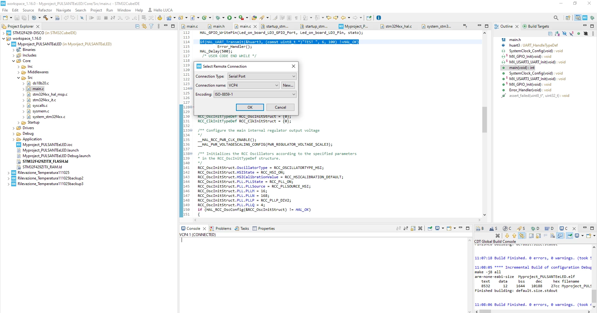Toggle show source roots in build console toolbar
Viewport: 597px width, 313px height.
click(x=522, y=236)
